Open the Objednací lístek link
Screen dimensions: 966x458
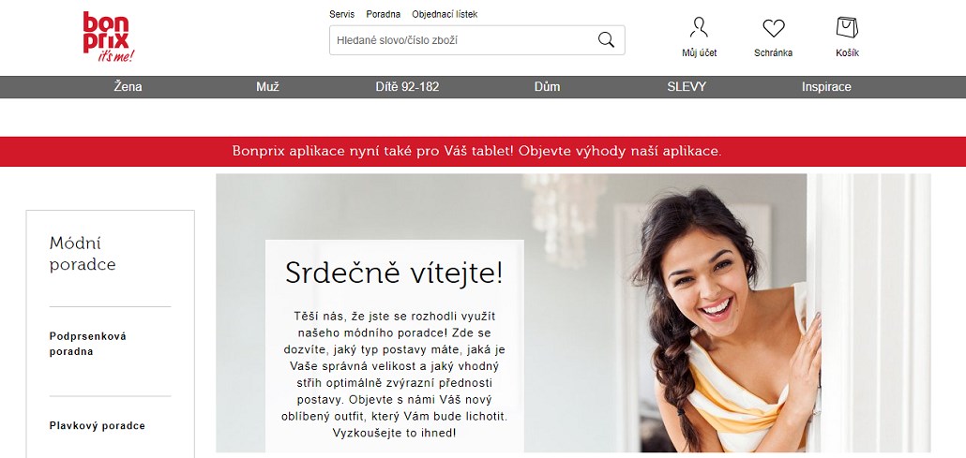click(445, 14)
